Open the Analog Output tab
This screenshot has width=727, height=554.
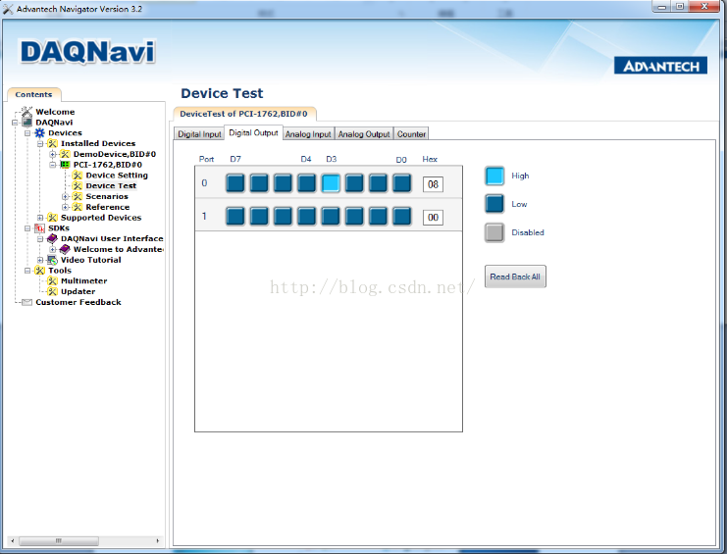[364, 134]
